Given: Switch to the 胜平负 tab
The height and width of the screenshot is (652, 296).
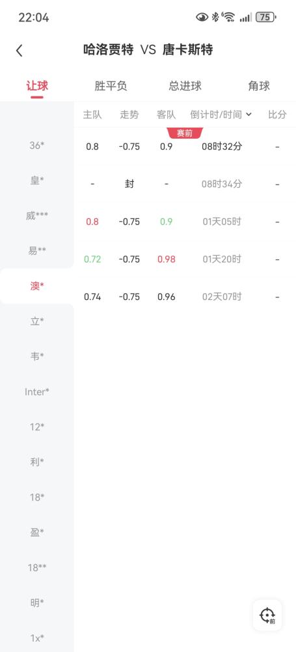Looking at the screenshot, I should tap(111, 86).
